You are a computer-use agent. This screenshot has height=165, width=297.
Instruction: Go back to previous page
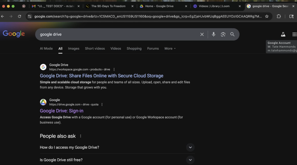click(3, 17)
